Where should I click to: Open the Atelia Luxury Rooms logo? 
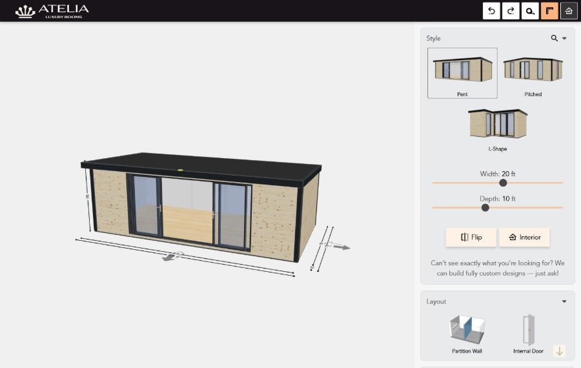click(52, 11)
